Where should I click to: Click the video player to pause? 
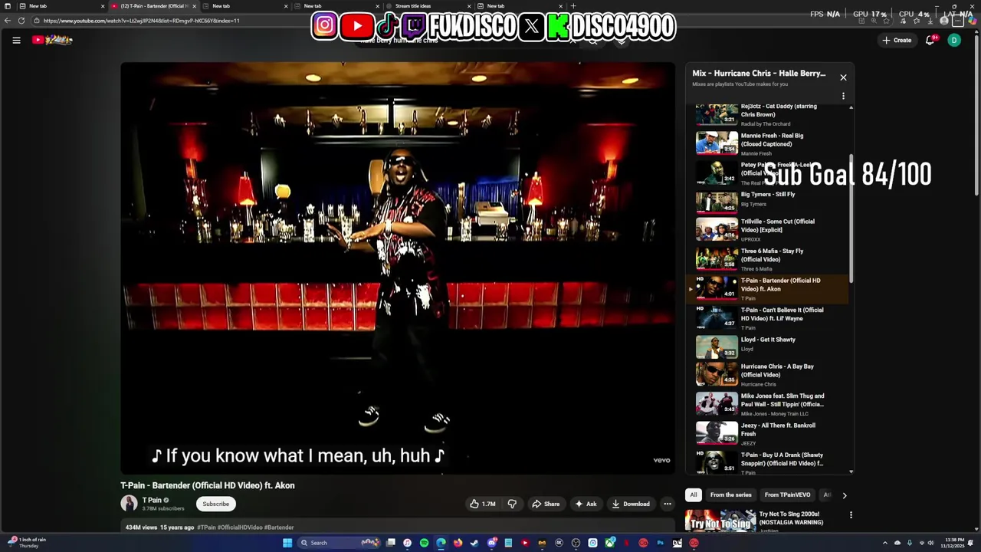(398, 268)
